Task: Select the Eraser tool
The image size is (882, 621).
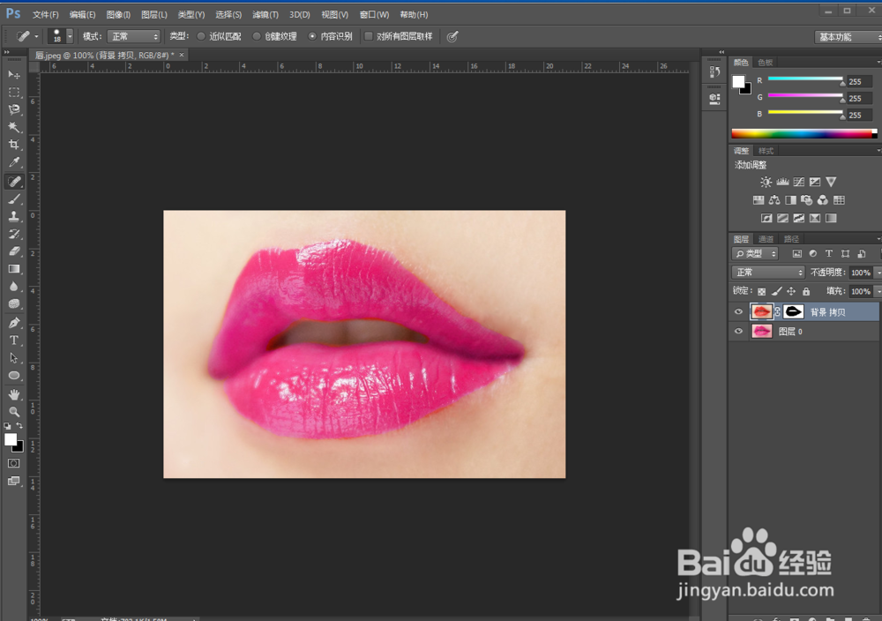Action: coord(14,251)
